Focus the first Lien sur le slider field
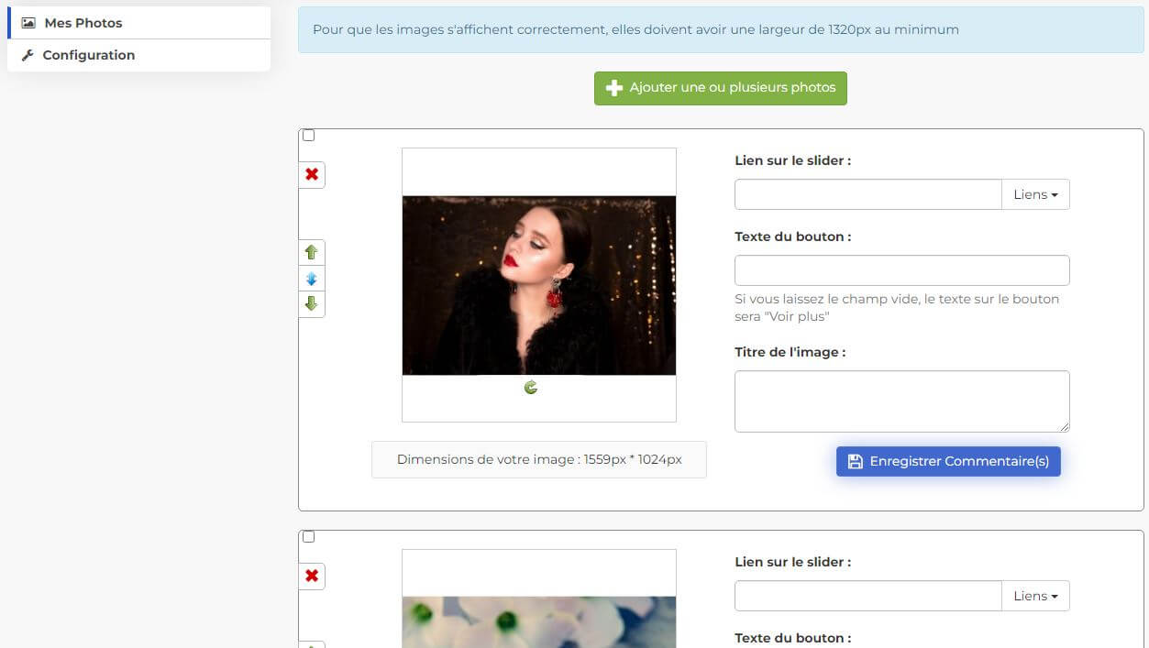 point(867,194)
